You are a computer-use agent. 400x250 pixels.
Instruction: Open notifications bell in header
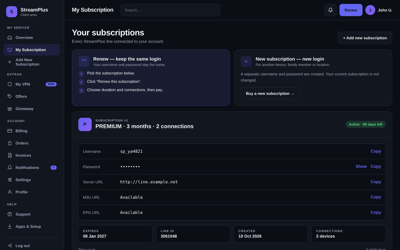pos(330,10)
